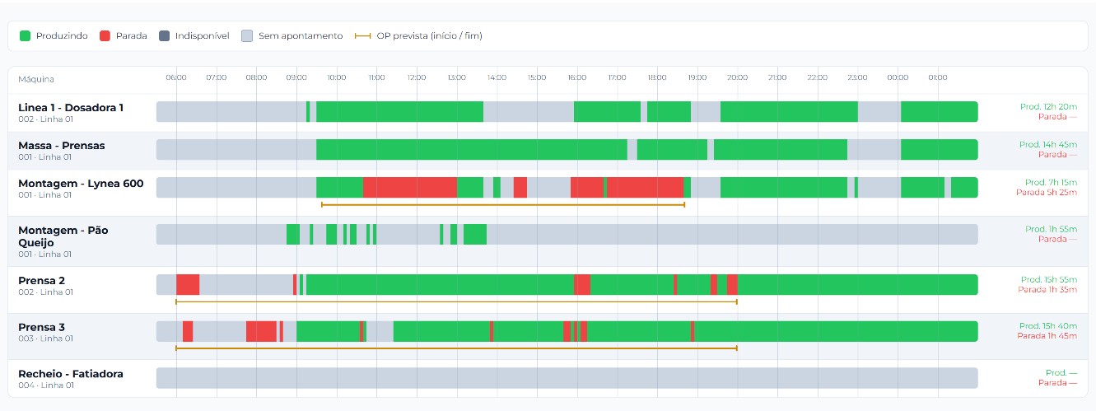Click the Parada 1h 35m total
Screen dimensions: 1096x411
click(1047, 289)
